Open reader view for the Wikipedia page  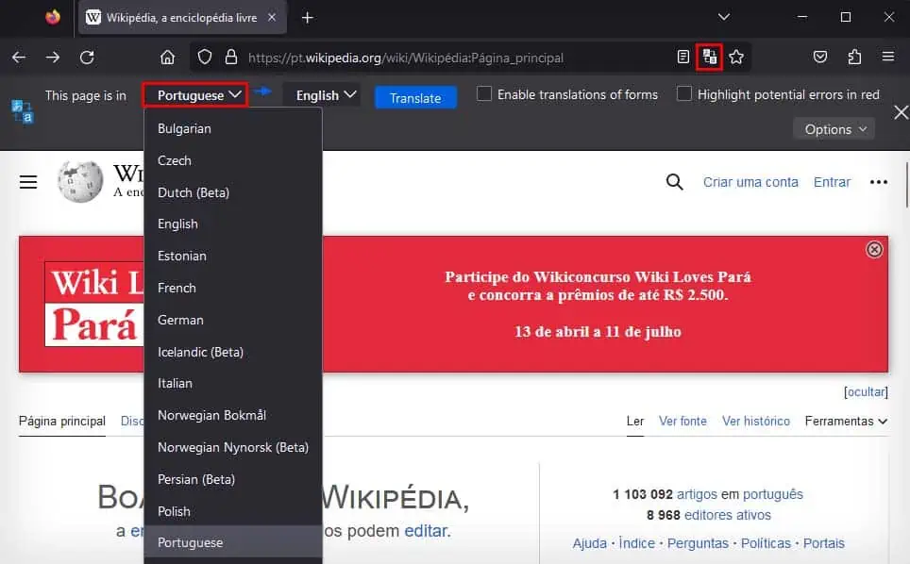(x=682, y=57)
